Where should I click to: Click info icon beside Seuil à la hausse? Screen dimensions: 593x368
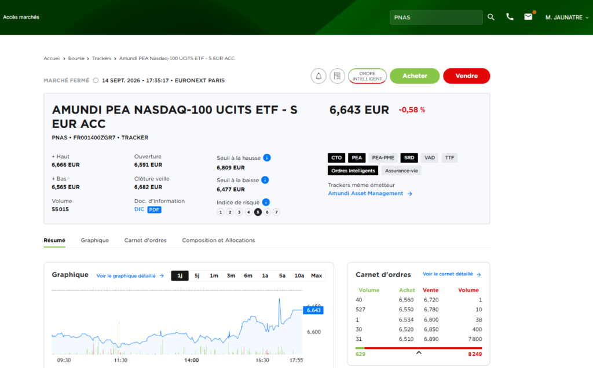coord(267,157)
